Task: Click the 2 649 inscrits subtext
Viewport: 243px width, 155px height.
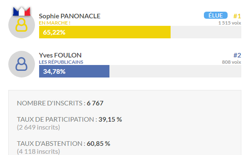Action: point(38,127)
